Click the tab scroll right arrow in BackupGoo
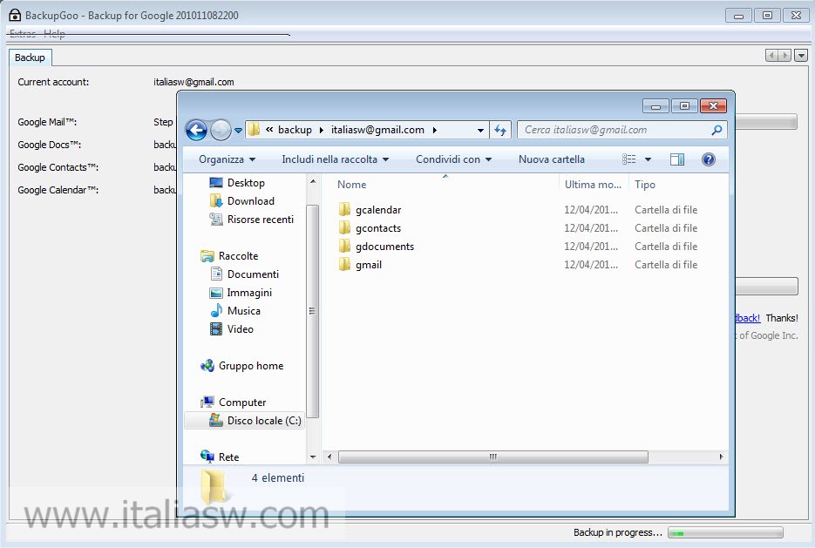 pyautogui.click(x=784, y=56)
